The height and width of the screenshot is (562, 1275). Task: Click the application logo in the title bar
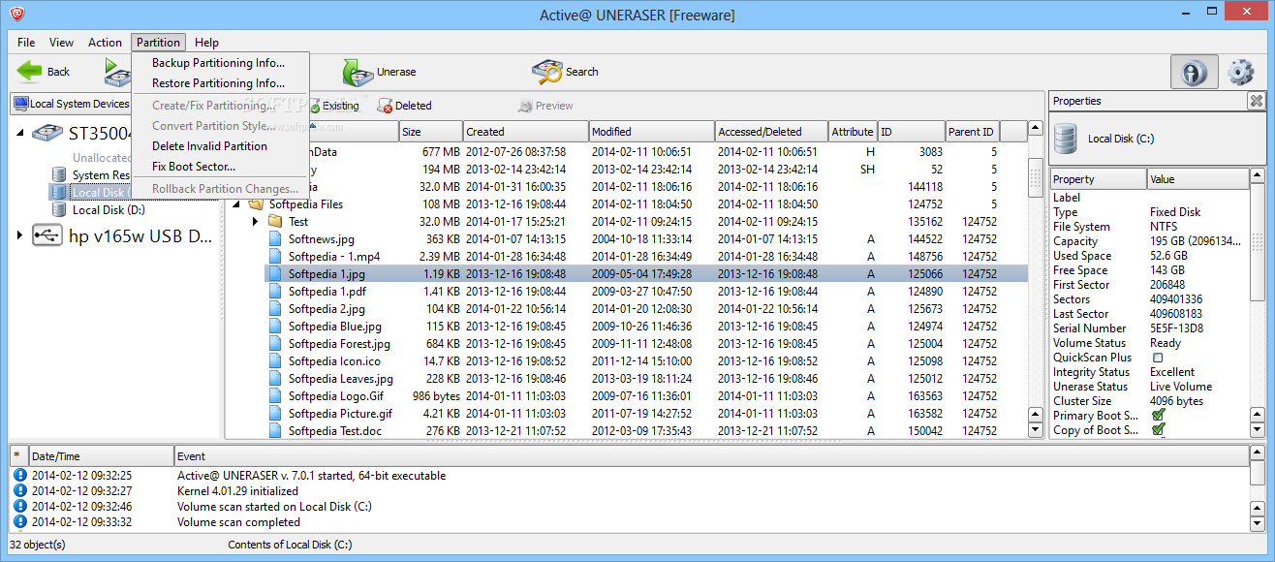tap(18, 14)
